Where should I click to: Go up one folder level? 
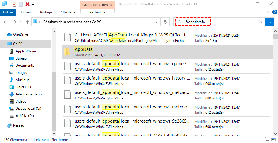pyautogui.click(x=28, y=22)
